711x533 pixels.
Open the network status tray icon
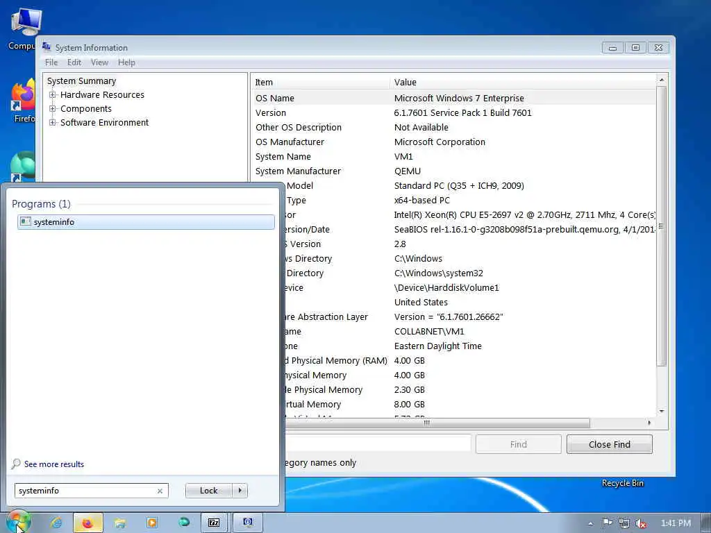point(624,523)
